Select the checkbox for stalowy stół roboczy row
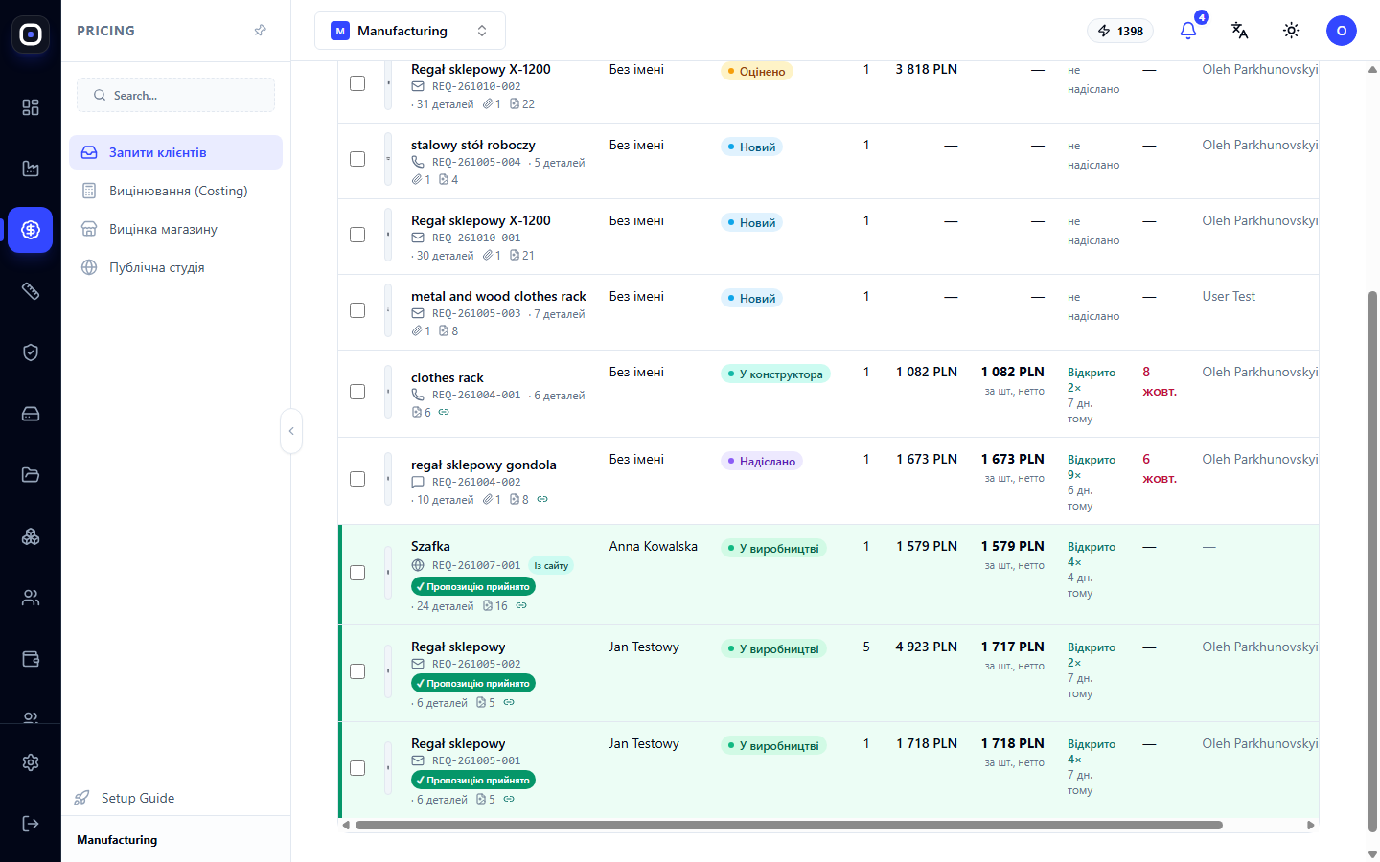 click(x=357, y=159)
